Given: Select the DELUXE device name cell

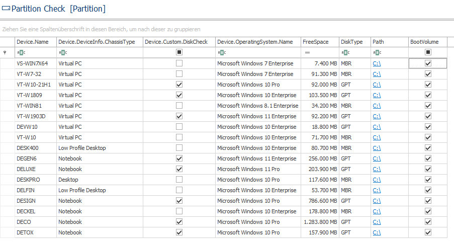Looking at the screenshot, I should coord(36,169).
